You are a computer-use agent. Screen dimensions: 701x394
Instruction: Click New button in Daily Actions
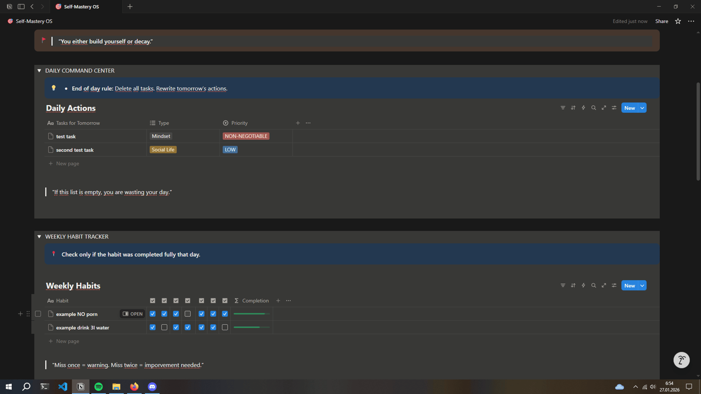pyautogui.click(x=629, y=108)
